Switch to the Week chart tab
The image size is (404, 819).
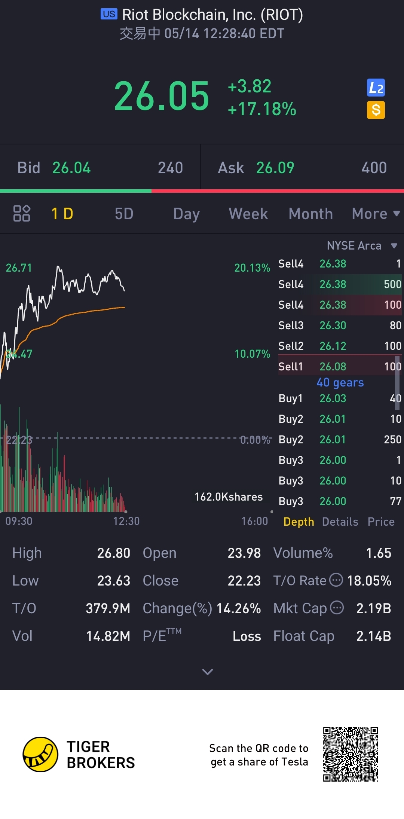[x=248, y=214]
